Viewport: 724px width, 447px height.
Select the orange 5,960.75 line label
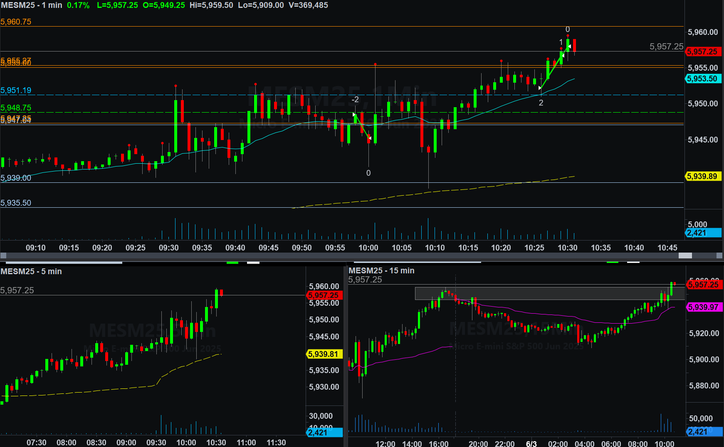click(x=16, y=22)
